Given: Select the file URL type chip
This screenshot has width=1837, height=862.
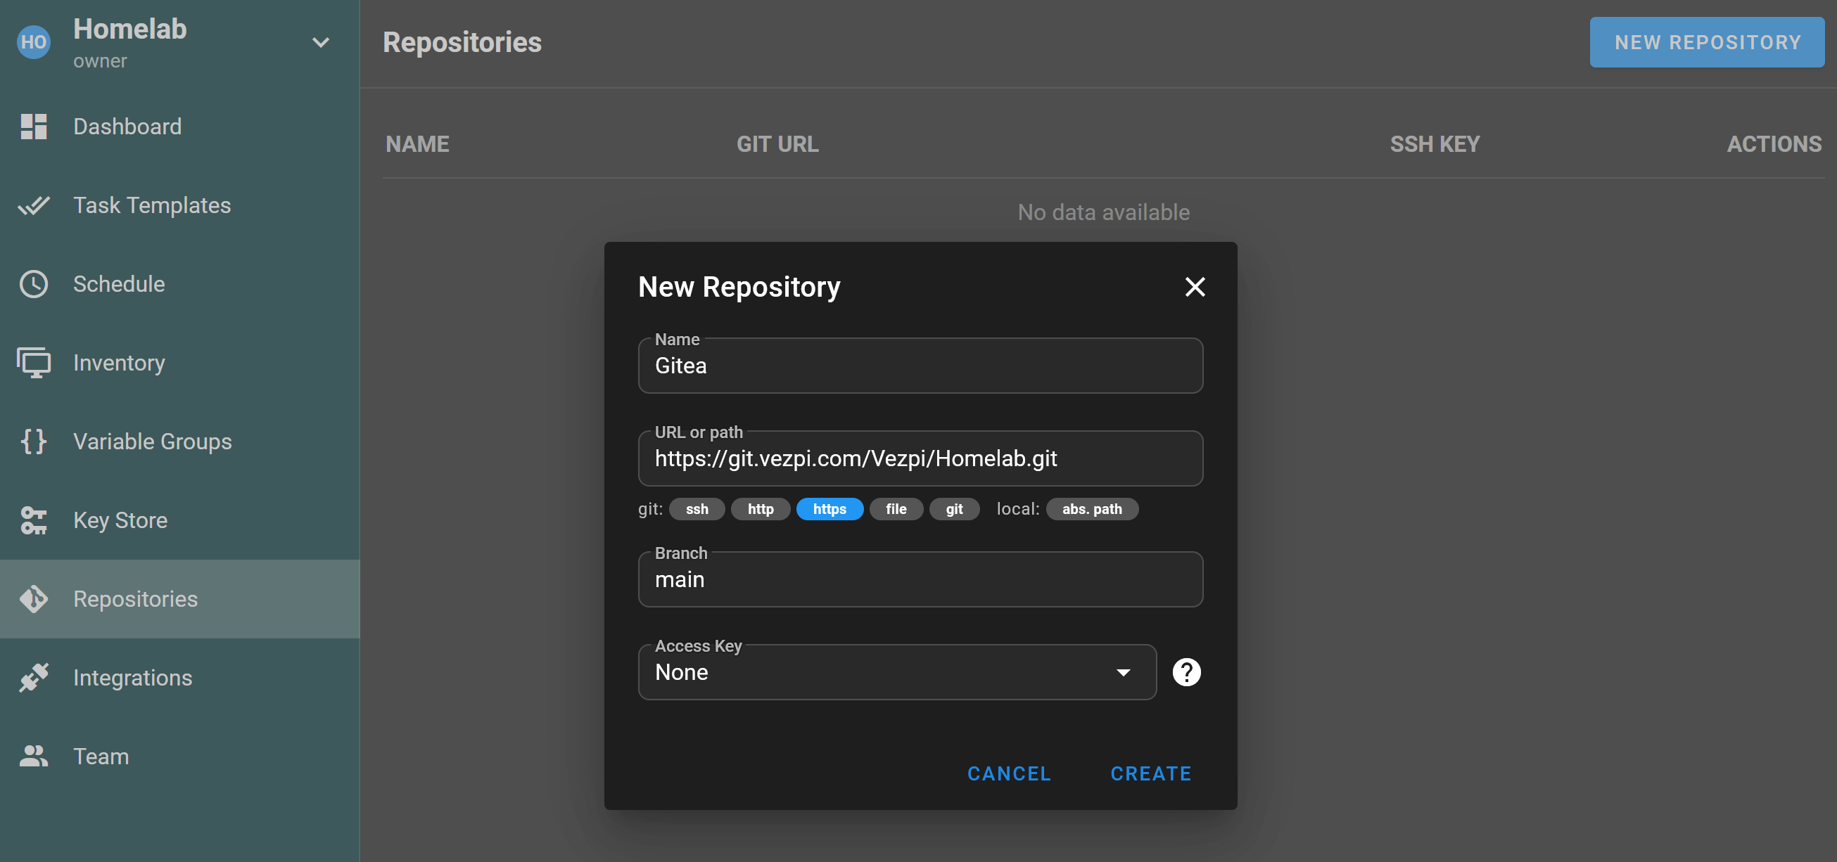Looking at the screenshot, I should coord(896,508).
